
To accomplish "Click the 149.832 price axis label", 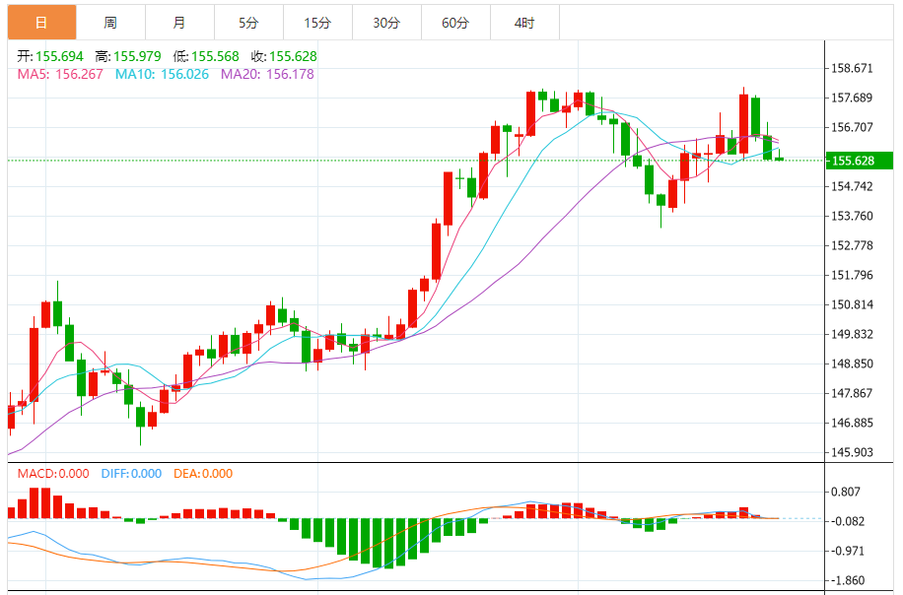I will click(852, 334).
